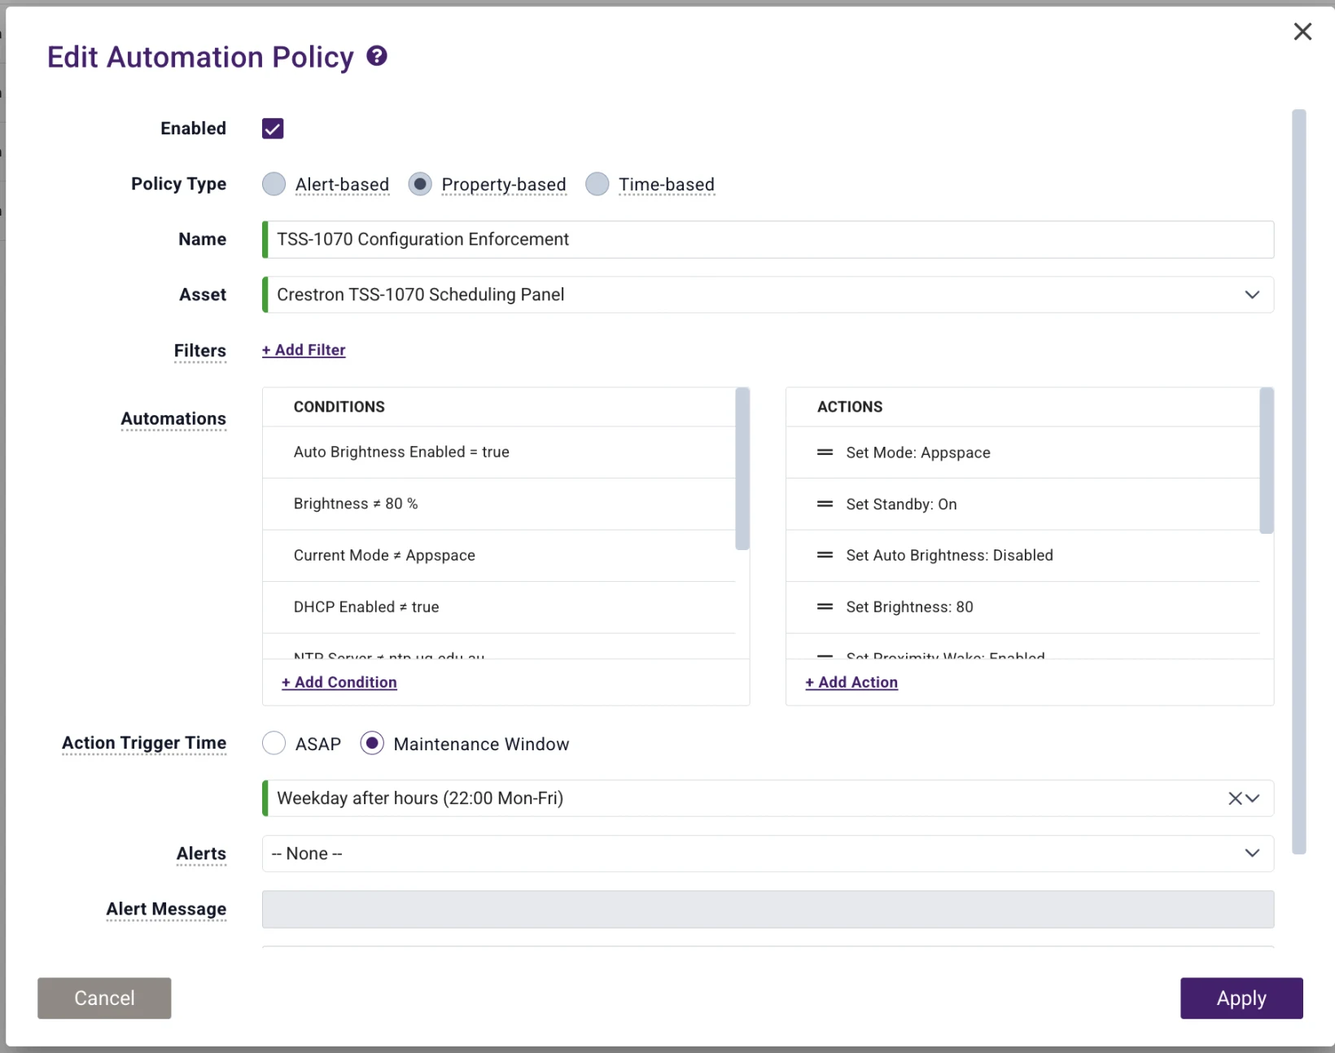
Task: Click the drag handle for Set Auto Brightness: Disabled
Action: coord(825,555)
